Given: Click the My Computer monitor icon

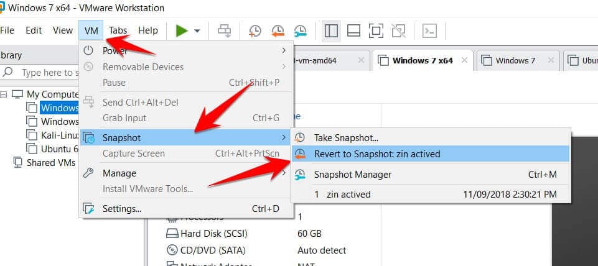Looking at the screenshot, I should [17, 94].
